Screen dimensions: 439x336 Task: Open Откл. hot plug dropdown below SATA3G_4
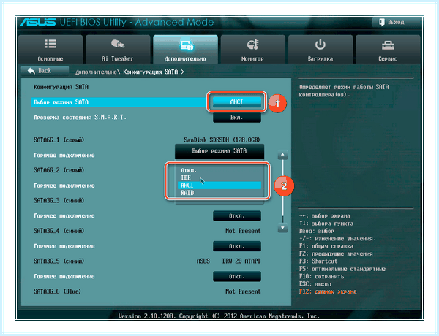[237, 246]
